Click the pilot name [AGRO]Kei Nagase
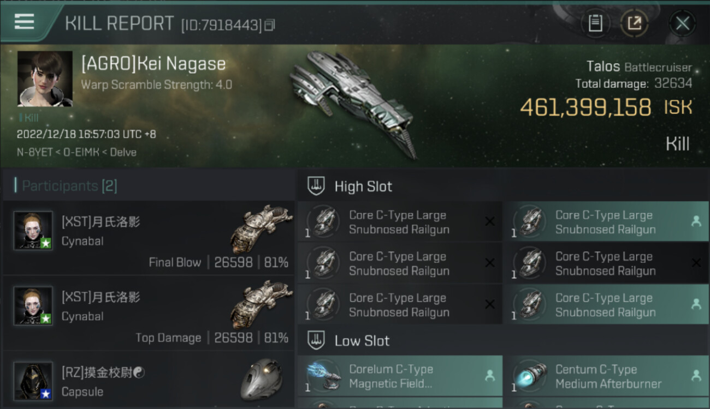 153,64
